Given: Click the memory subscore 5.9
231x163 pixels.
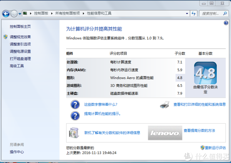Looking at the screenshot, I should click(180, 70).
